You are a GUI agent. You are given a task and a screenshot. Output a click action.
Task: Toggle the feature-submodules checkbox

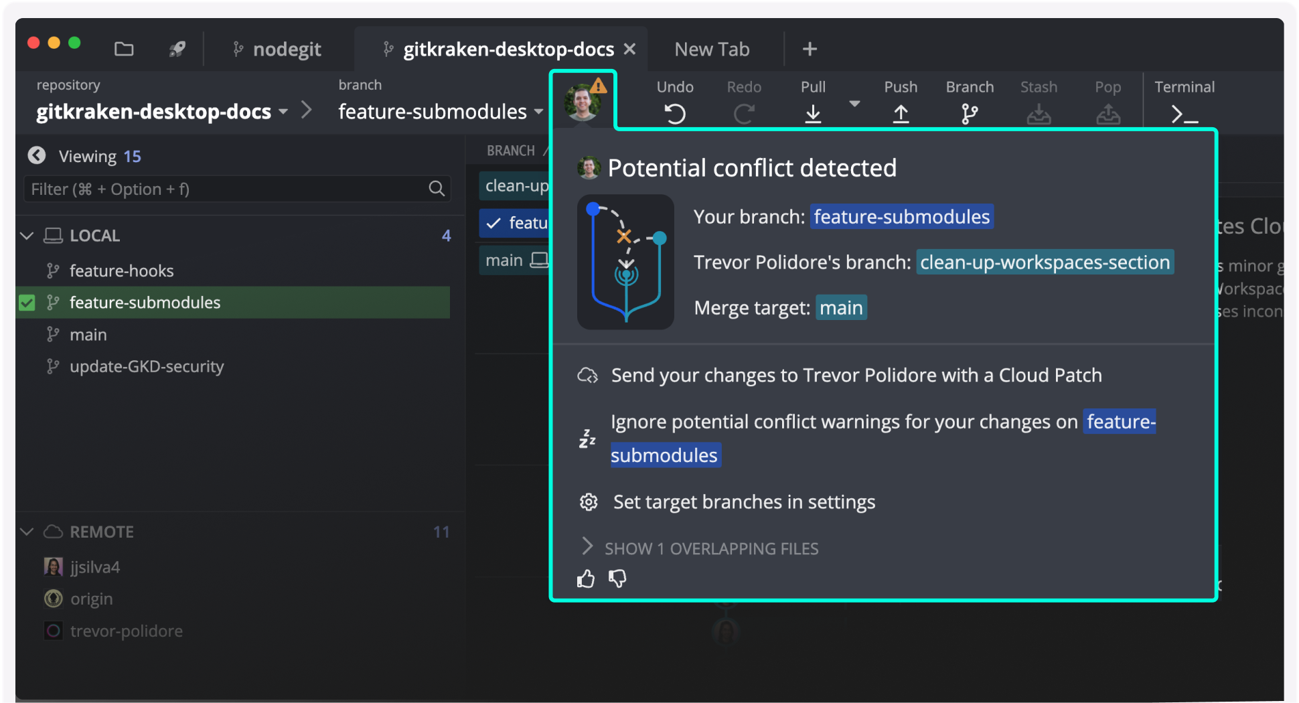point(27,303)
